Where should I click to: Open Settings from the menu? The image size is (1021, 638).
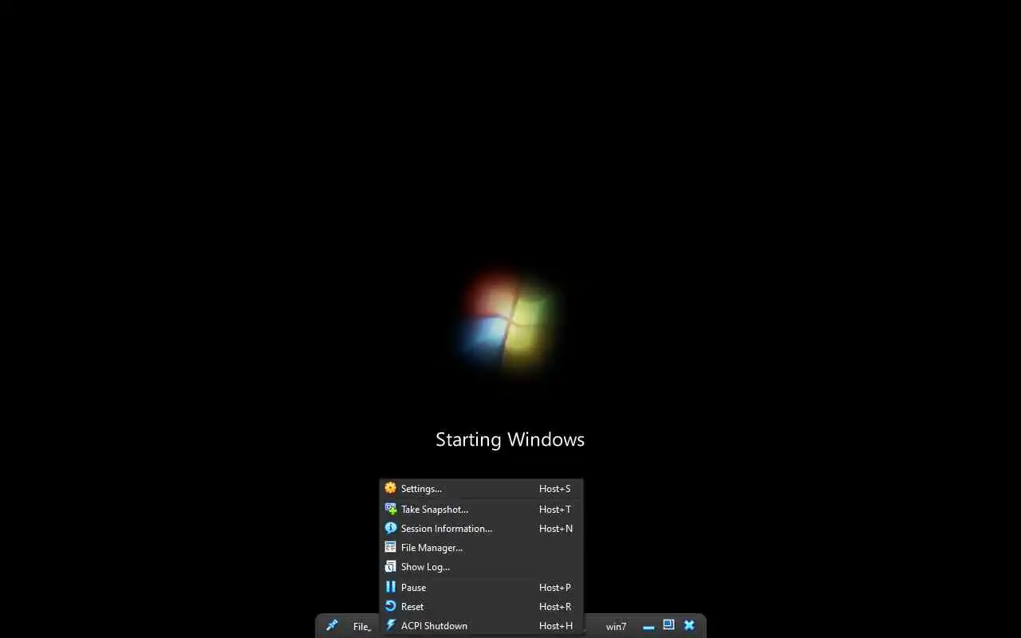[x=481, y=489]
